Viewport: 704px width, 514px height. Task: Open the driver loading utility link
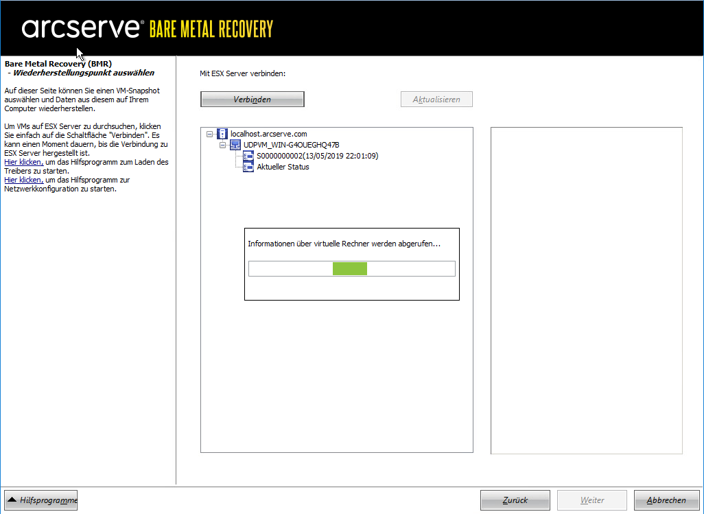point(24,162)
